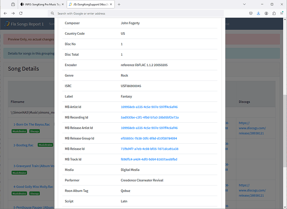Open the MB Track Id link f696ffc4
Image resolution: width=287 pixels, height=209 pixels.
pyautogui.click(x=149, y=159)
